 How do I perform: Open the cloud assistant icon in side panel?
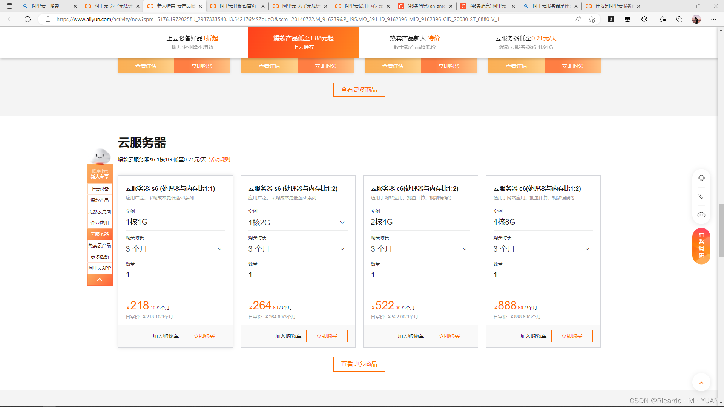point(701,215)
